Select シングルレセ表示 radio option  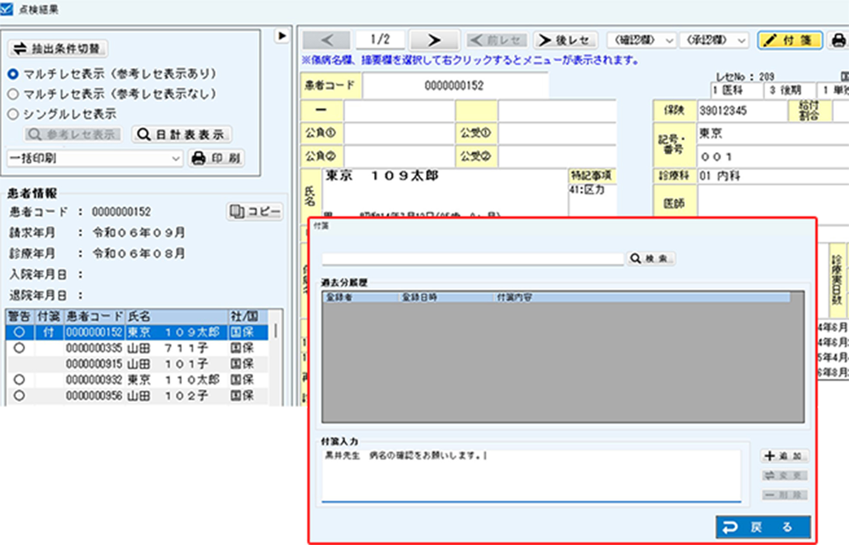[13, 114]
